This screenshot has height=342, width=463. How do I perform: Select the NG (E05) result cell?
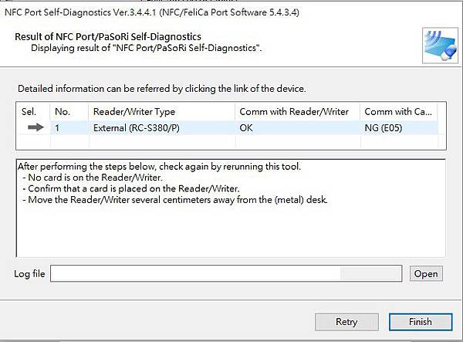pos(384,127)
